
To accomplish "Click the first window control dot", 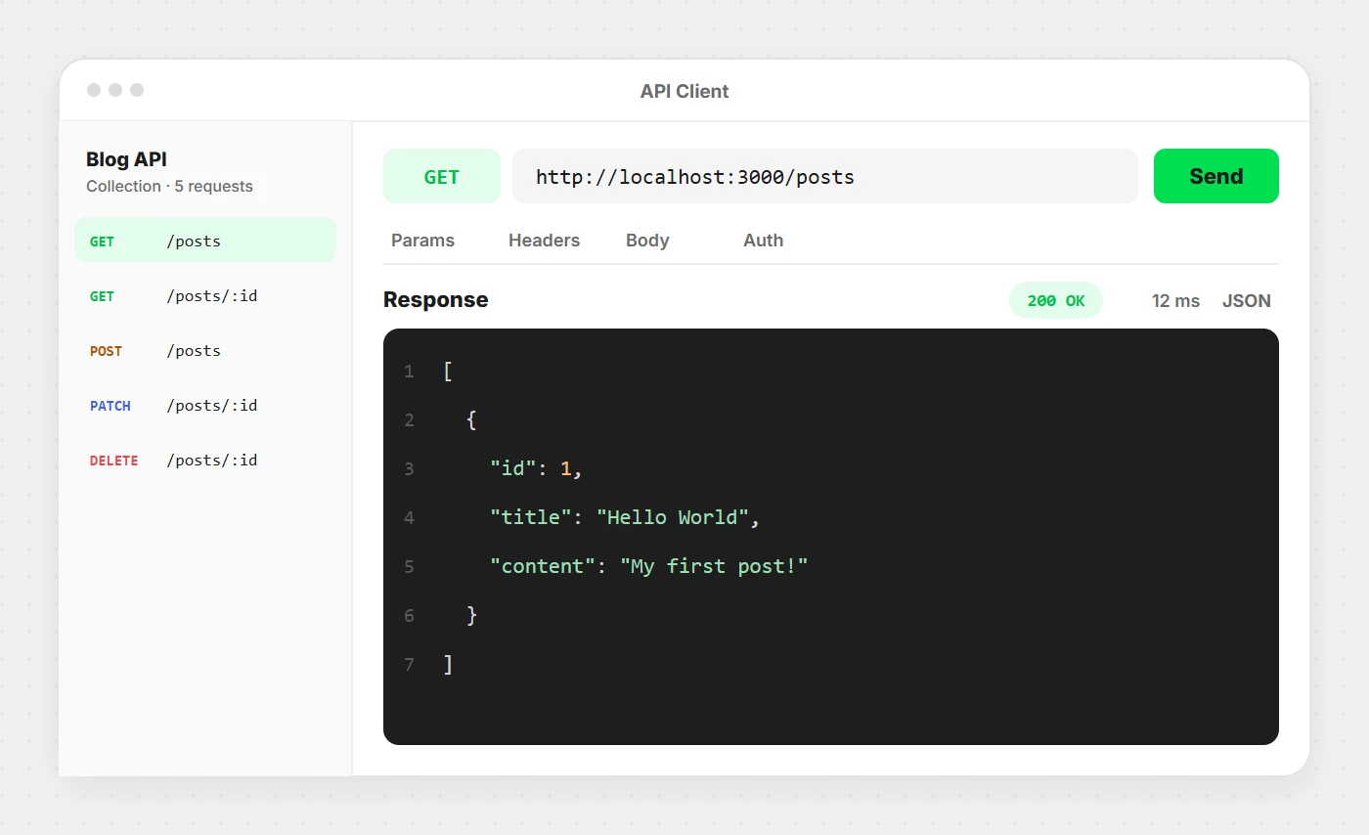I will click(x=94, y=90).
